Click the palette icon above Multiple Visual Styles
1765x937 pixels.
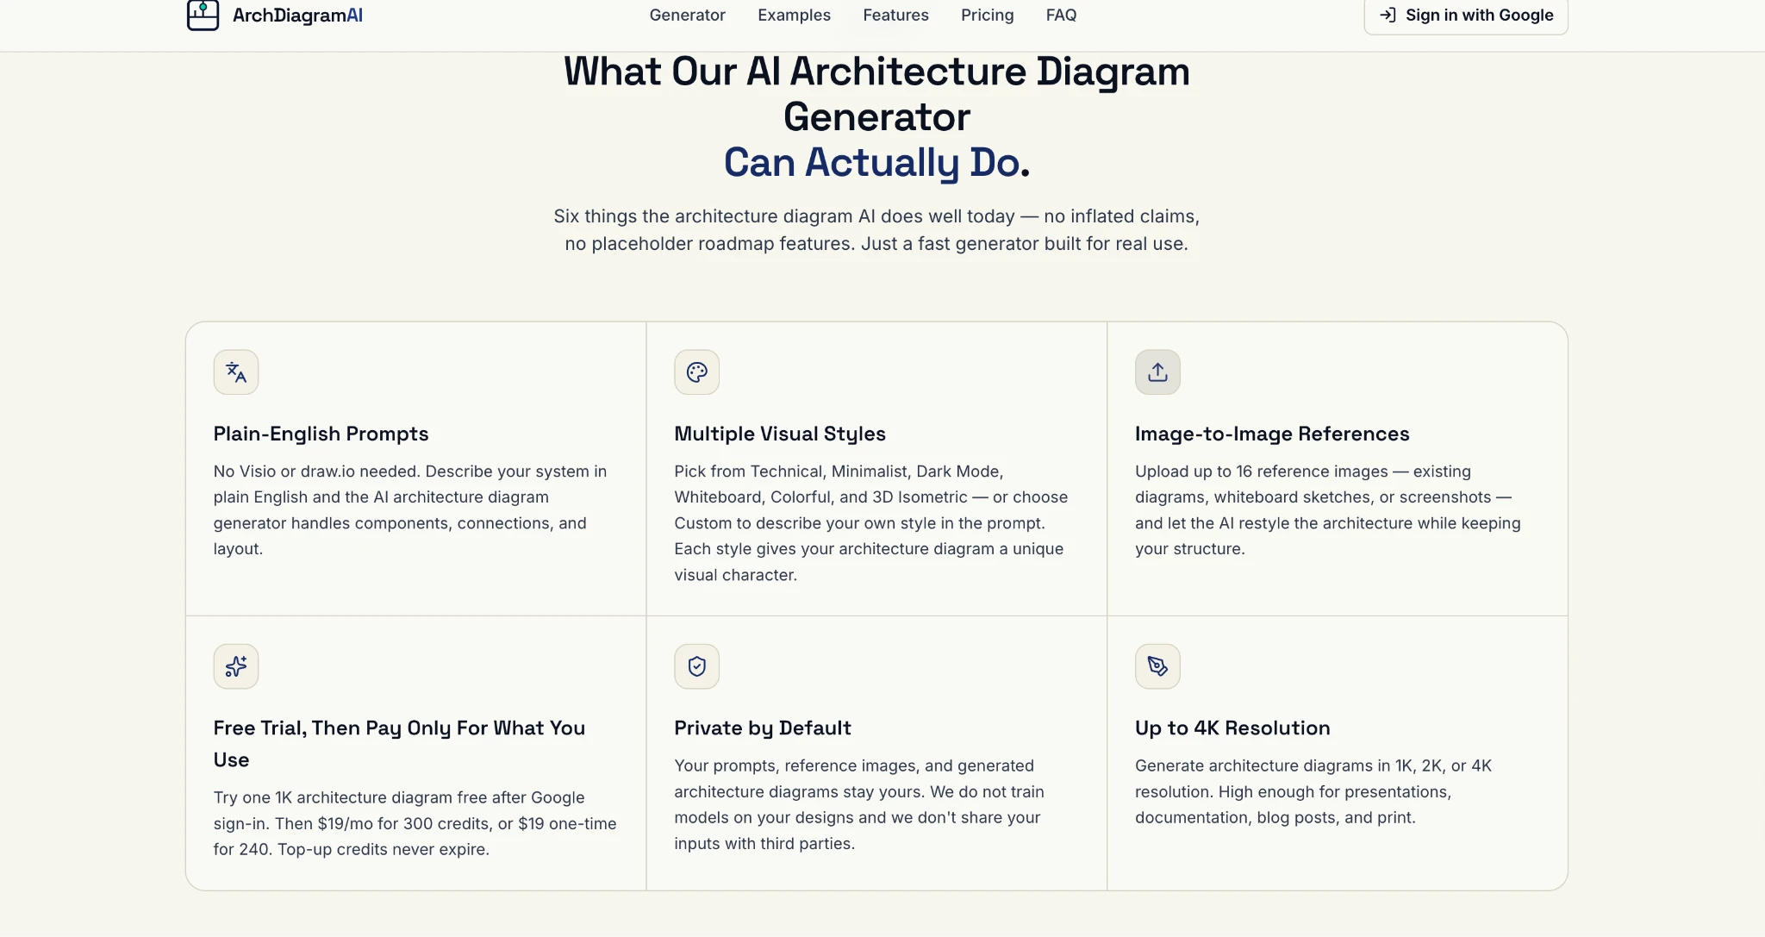pos(697,372)
